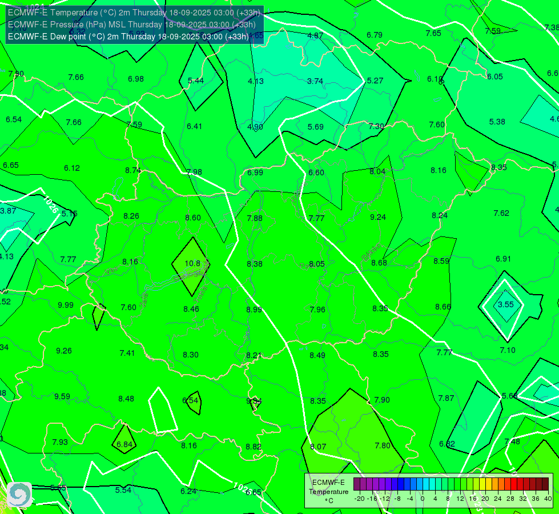Image resolution: width=559 pixels, height=514 pixels.
Task: Click the purple legend swatch at -20
Action: click(357, 484)
